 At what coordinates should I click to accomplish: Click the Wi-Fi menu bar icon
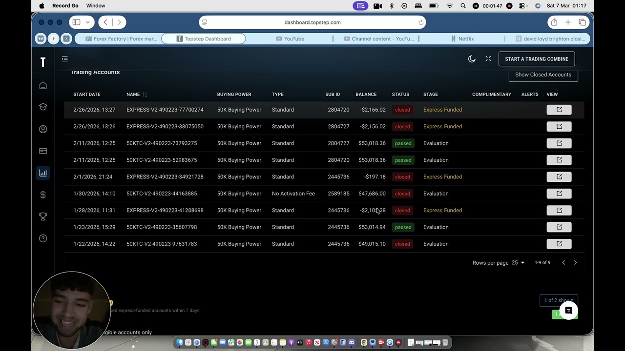click(x=450, y=6)
